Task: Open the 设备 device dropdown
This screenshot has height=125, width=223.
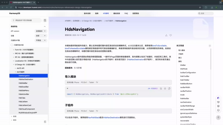Action: [41, 36]
